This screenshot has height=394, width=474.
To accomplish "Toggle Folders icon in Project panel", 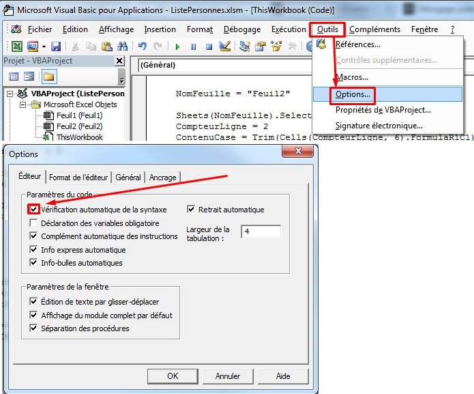I will click(x=48, y=76).
